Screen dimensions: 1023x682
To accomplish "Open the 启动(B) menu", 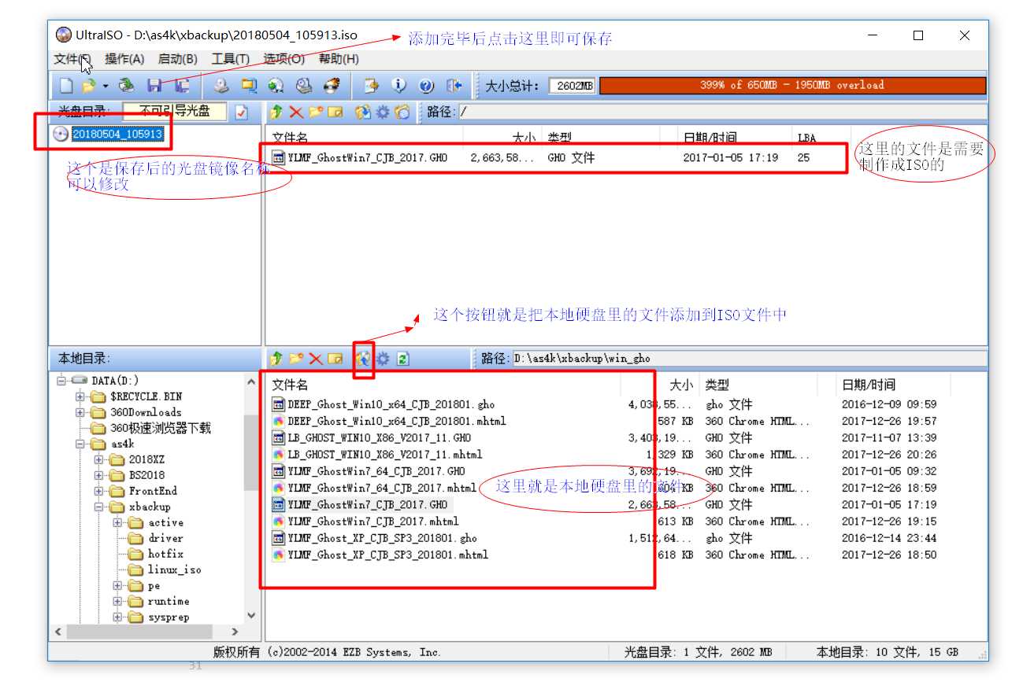I will coord(177,59).
